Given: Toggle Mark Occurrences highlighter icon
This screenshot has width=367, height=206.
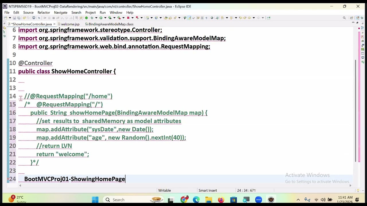Looking at the screenshot, I should (x=189, y=18).
